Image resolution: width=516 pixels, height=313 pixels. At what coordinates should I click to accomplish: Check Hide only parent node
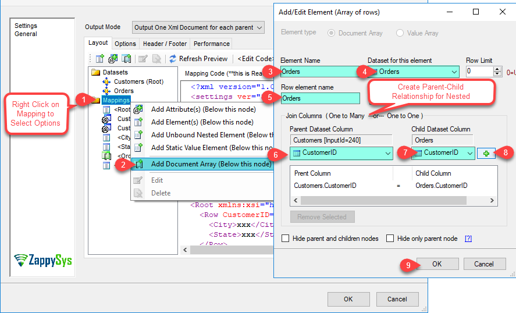390,239
